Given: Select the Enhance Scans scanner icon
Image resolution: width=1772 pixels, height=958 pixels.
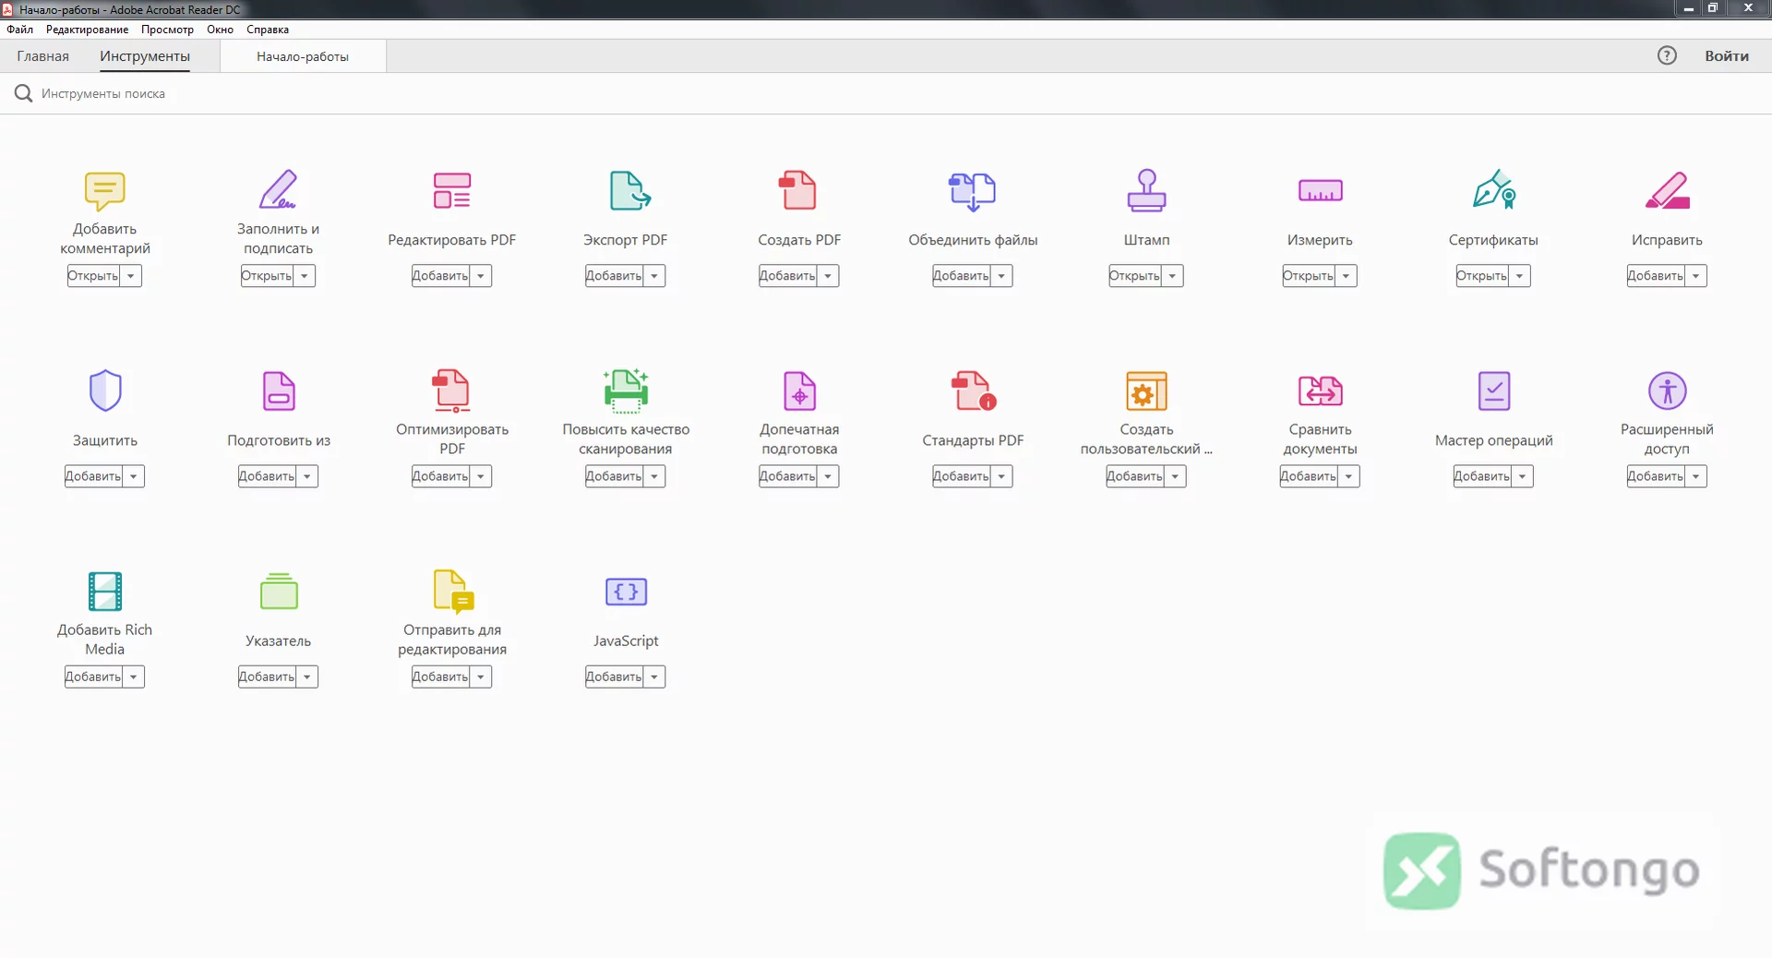Looking at the screenshot, I should (x=626, y=390).
